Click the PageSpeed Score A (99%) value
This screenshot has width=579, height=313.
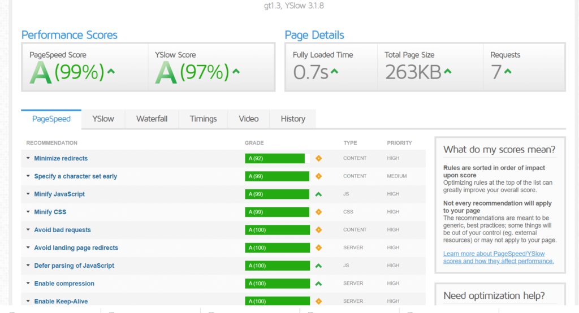pyautogui.click(x=67, y=72)
